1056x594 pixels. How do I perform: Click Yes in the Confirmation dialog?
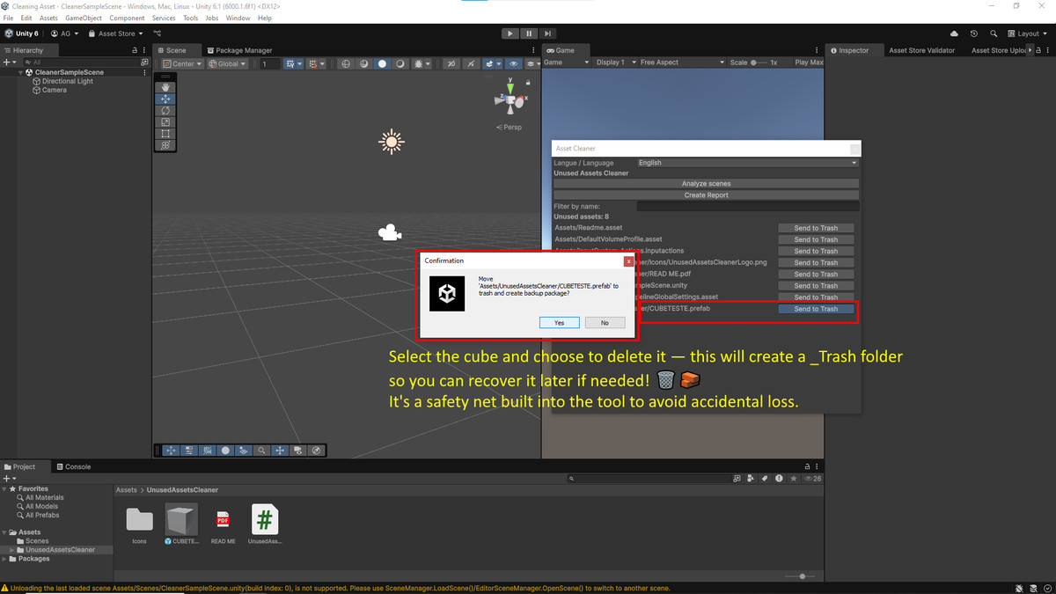tap(559, 323)
